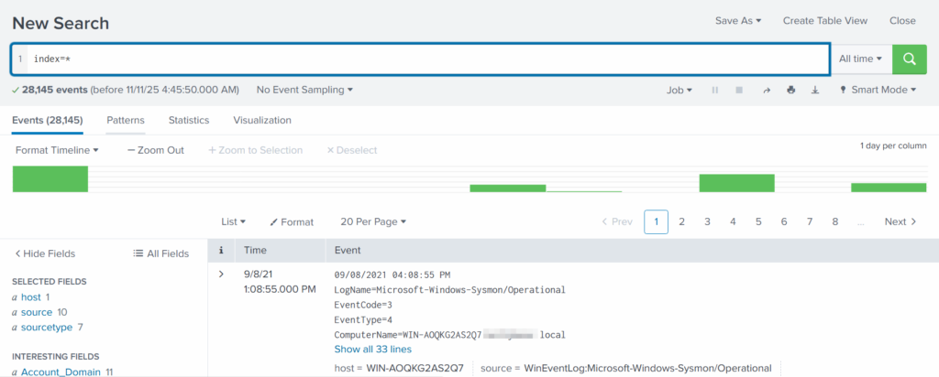This screenshot has height=377, width=939.
Task: Select the host field in sidebar
Action: coord(30,297)
